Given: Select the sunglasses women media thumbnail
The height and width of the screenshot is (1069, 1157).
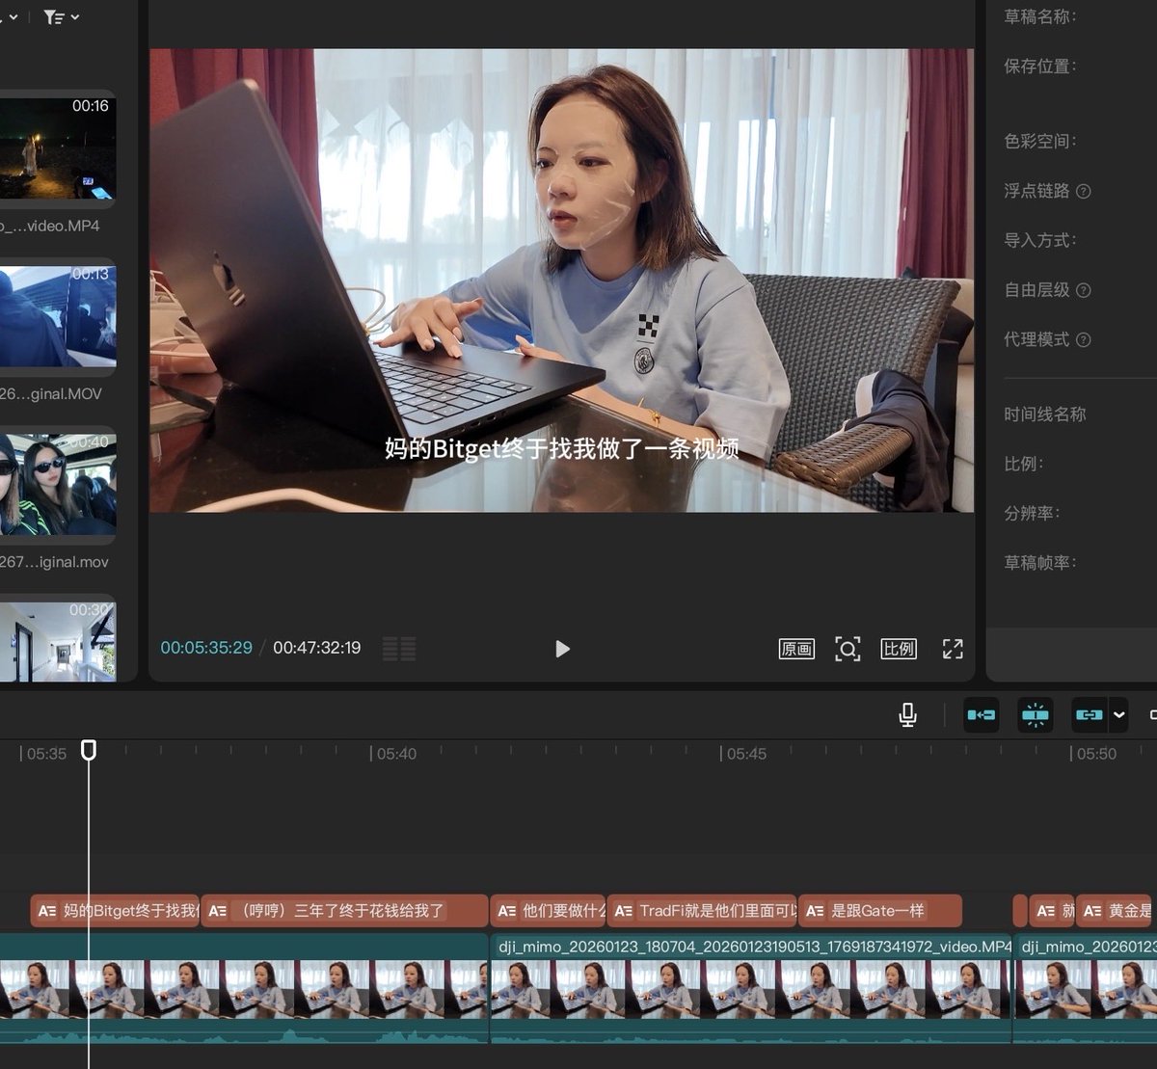Looking at the screenshot, I should click(58, 484).
